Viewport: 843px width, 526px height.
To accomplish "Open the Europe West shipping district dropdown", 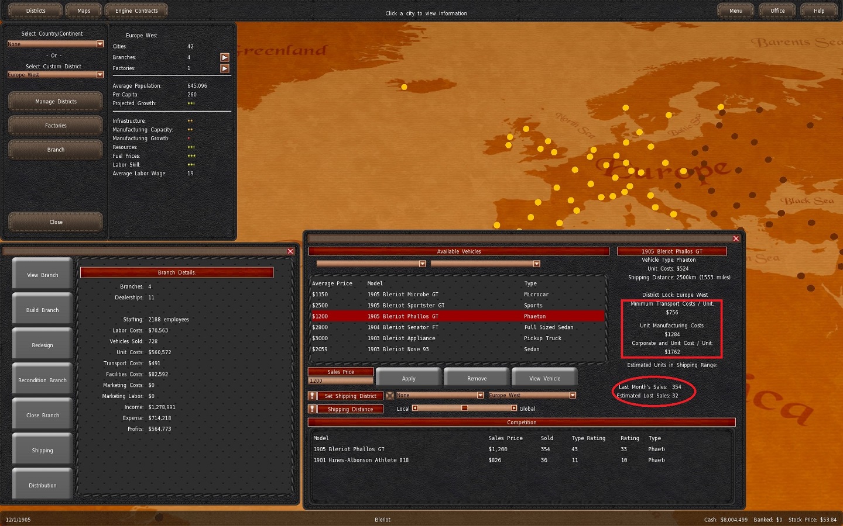I will pyautogui.click(x=573, y=396).
